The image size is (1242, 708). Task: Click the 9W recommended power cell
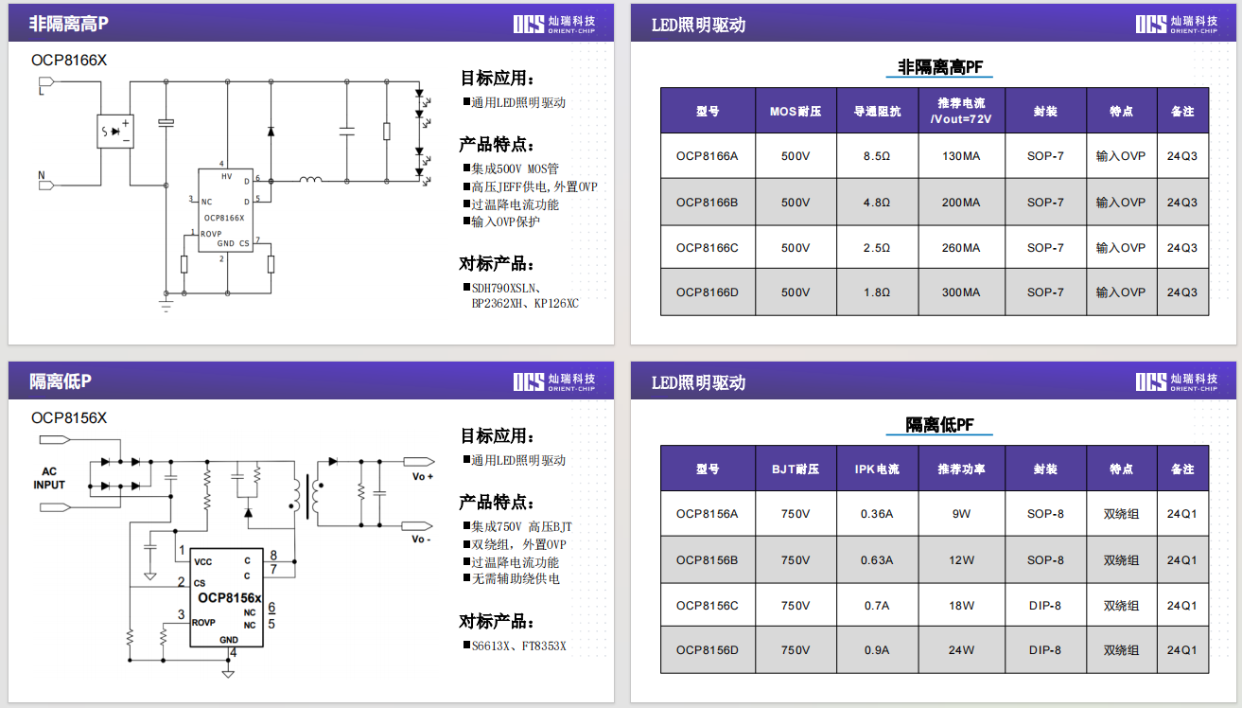(x=961, y=514)
